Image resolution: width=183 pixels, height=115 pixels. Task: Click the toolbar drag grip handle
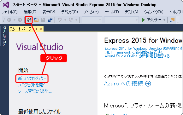pyautogui.click(x=3, y=20)
